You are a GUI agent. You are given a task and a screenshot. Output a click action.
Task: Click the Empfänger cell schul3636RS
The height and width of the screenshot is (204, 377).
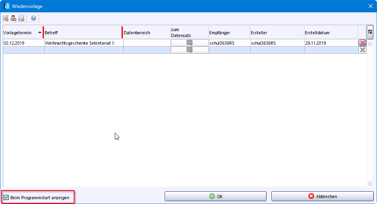click(229, 43)
